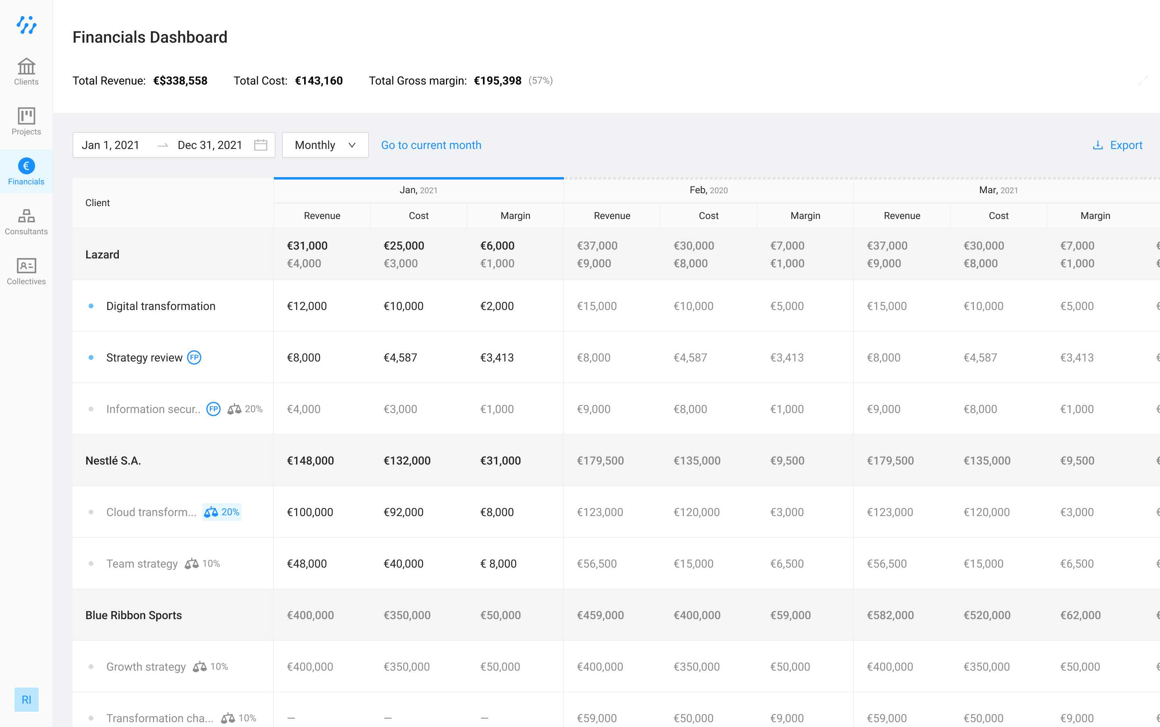Open the Clients section icon
The width and height of the screenshot is (1160, 727).
point(26,66)
